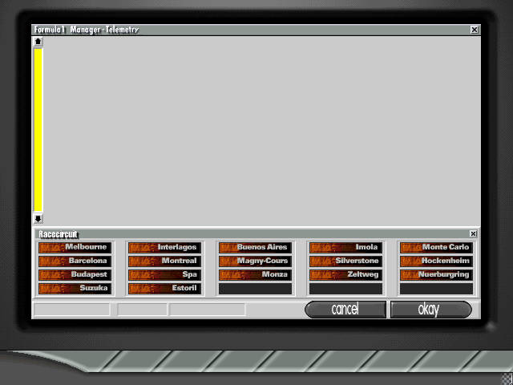
Task: Click the scroll down arrow icon
Action: (x=38, y=218)
